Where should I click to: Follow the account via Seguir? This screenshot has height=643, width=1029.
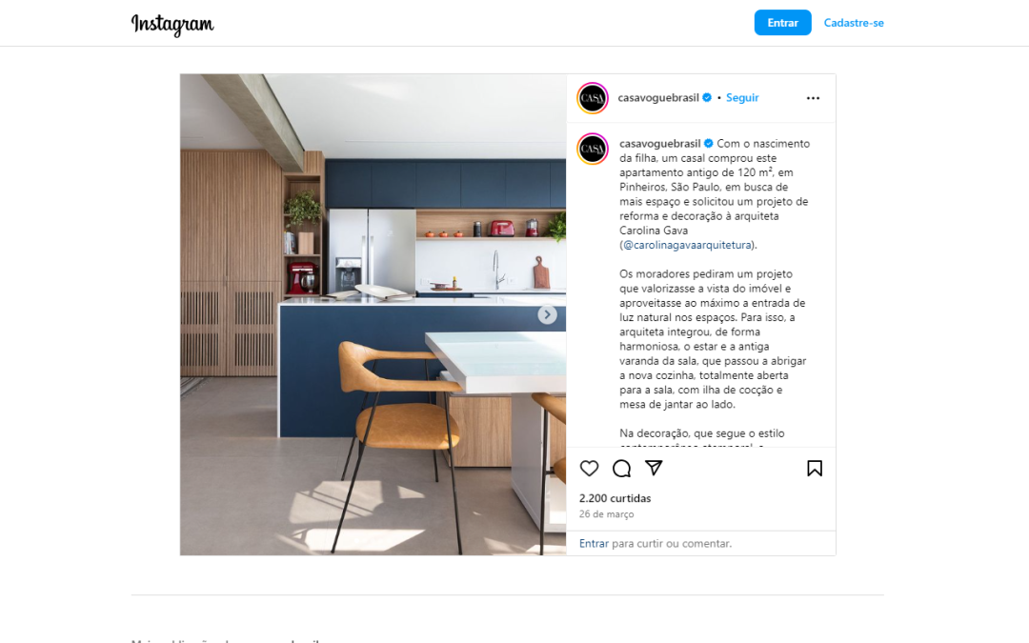742,97
